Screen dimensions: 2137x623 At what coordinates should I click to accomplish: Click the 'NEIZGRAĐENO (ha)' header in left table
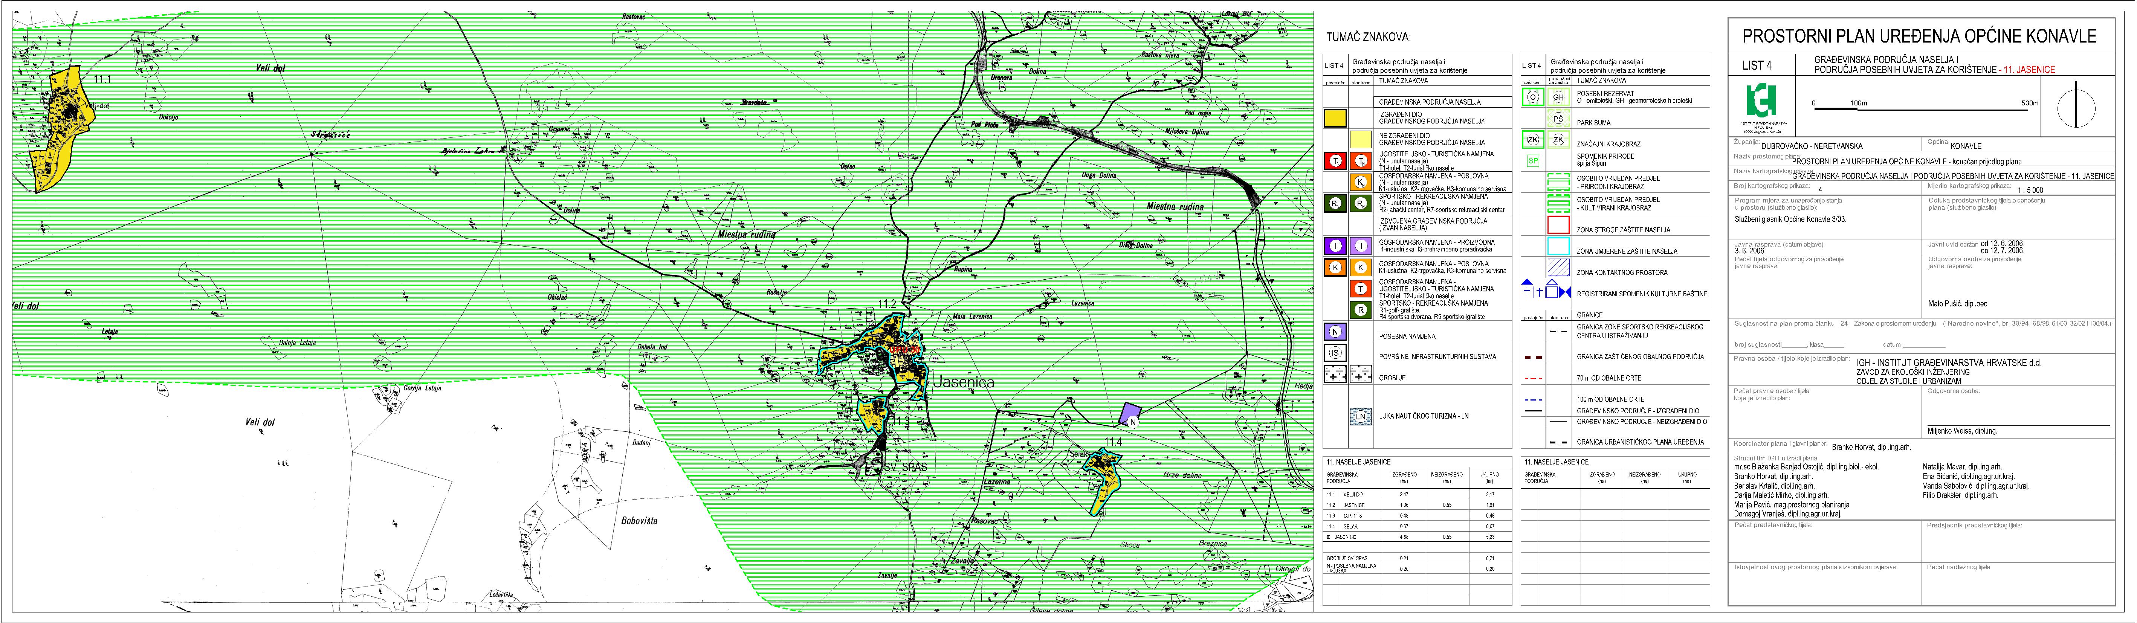pyautogui.click(x=1447, y=477)
